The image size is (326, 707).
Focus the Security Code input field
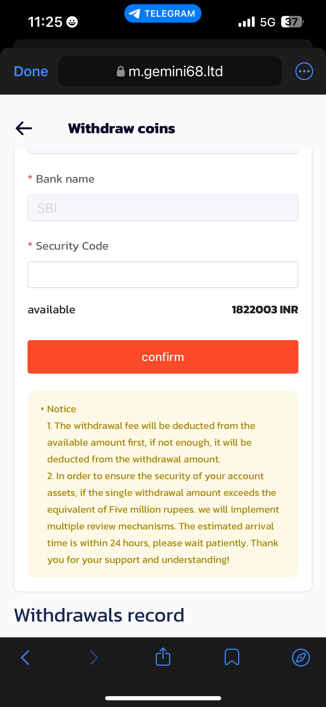coord(163,275)
